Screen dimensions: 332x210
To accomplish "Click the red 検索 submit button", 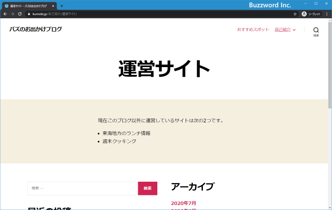I will [x=148, y=189].
